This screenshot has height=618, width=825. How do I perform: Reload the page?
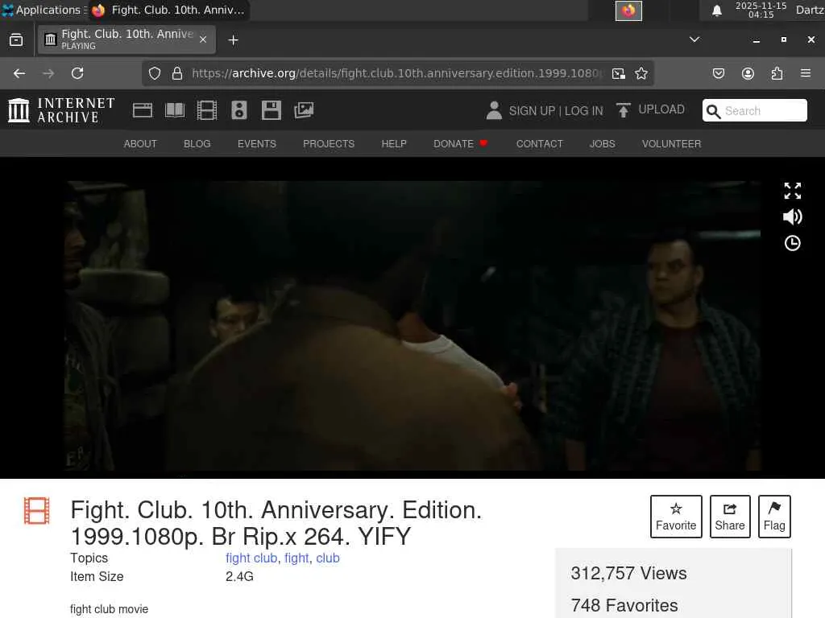(x=77, y=73)
